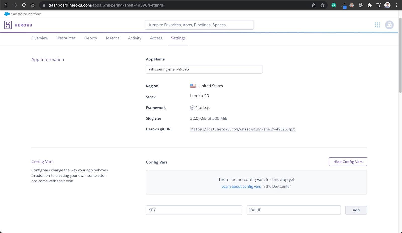Click the KEY input field

click(194, 210)
